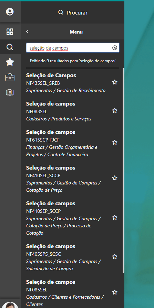Image resolution: width=154 pixels, height=308 pixels.
Task: Open the briefcase icon in sidebar
Action: (10, 78)
